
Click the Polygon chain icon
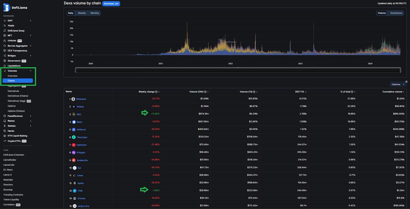point(74,152)
